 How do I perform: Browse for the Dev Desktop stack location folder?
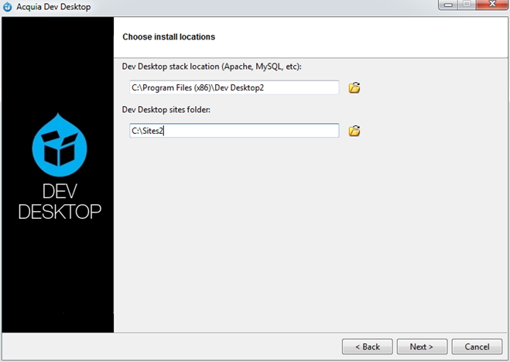pyautogui.click(x=354, y=87)
